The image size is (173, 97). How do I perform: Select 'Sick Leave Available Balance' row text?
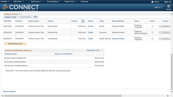point(15,62)
